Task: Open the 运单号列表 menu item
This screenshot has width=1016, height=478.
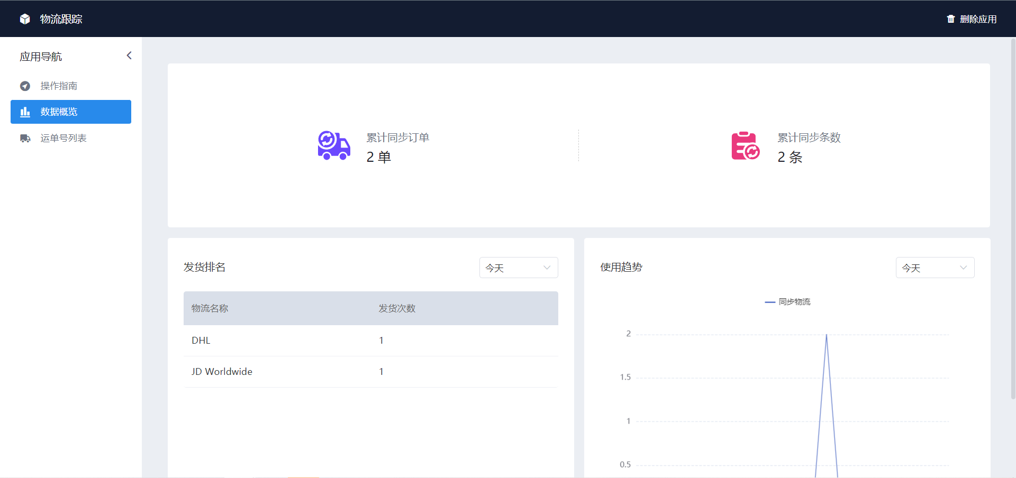Action: (71, 138)
